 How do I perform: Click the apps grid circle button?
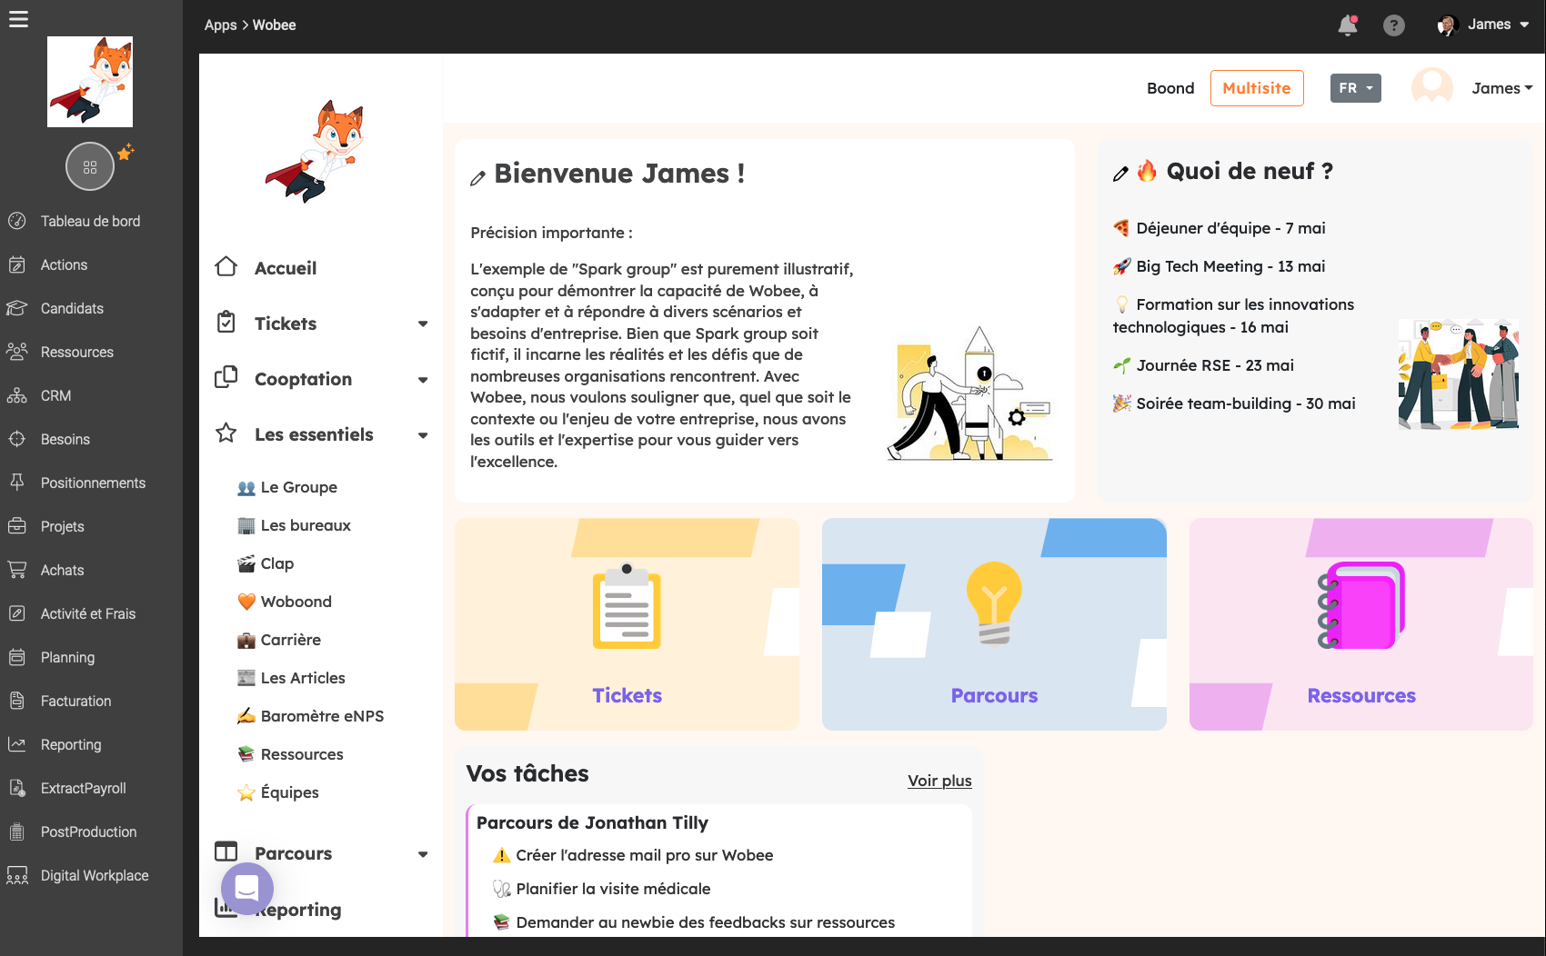(x=89, y=167)
